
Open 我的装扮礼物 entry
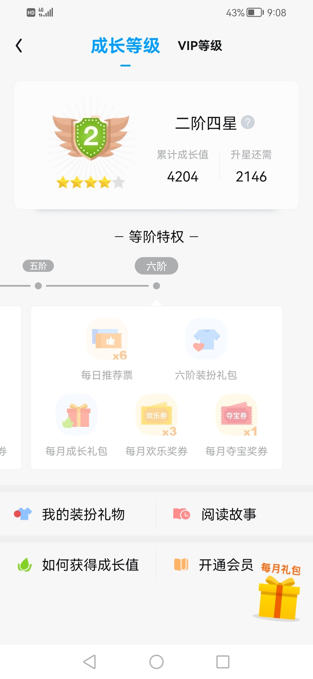click(x=78, y=514)
